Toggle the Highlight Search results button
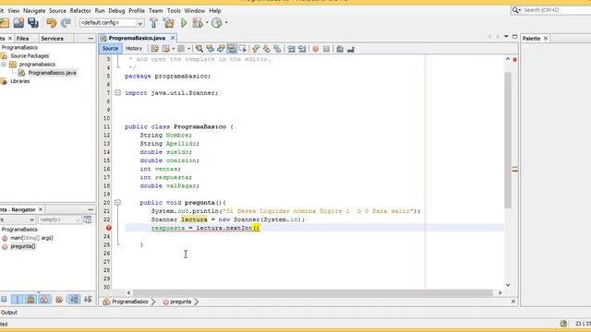This screenshot has height=332, width=591. (232, 49)
